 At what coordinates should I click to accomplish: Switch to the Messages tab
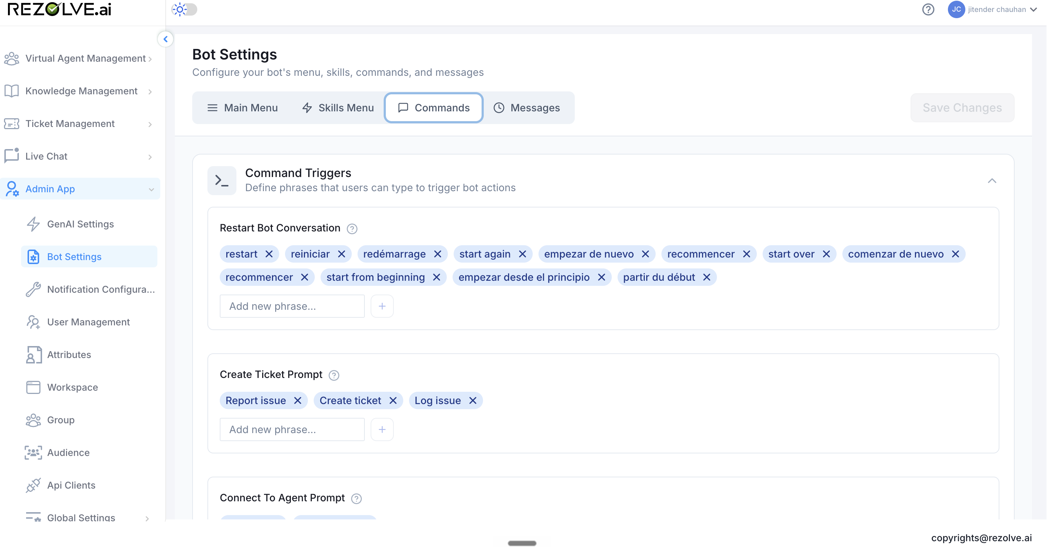527,107
